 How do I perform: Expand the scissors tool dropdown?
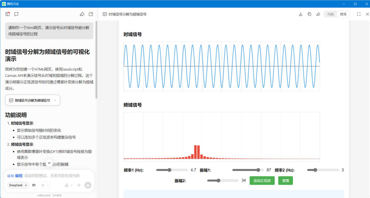pos(69,185)
